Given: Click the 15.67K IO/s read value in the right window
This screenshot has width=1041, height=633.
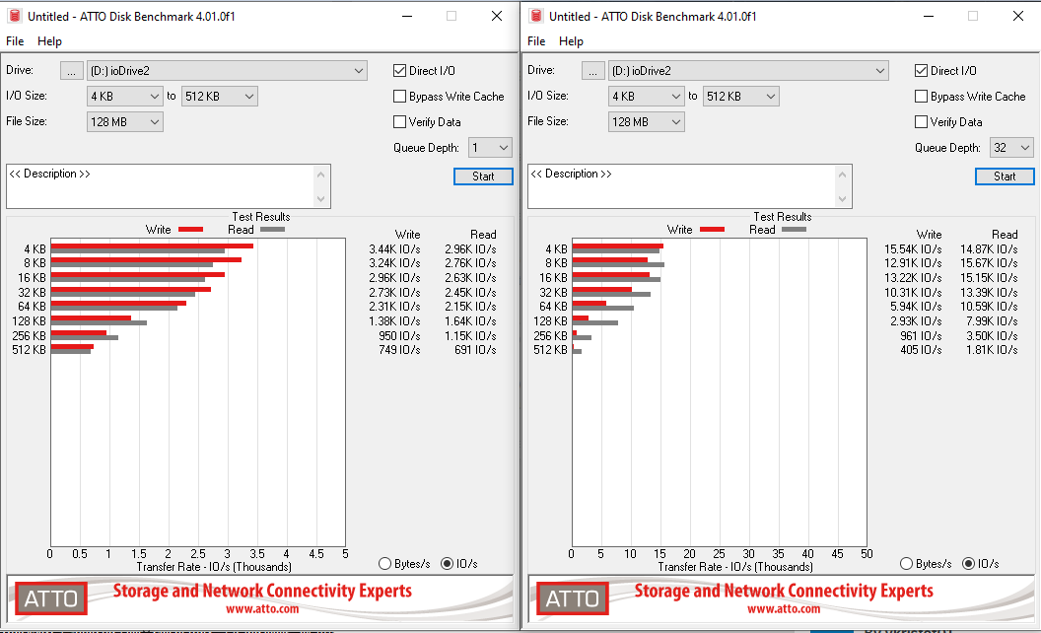Looking at the screenshot, I should (x=989, y=263).
